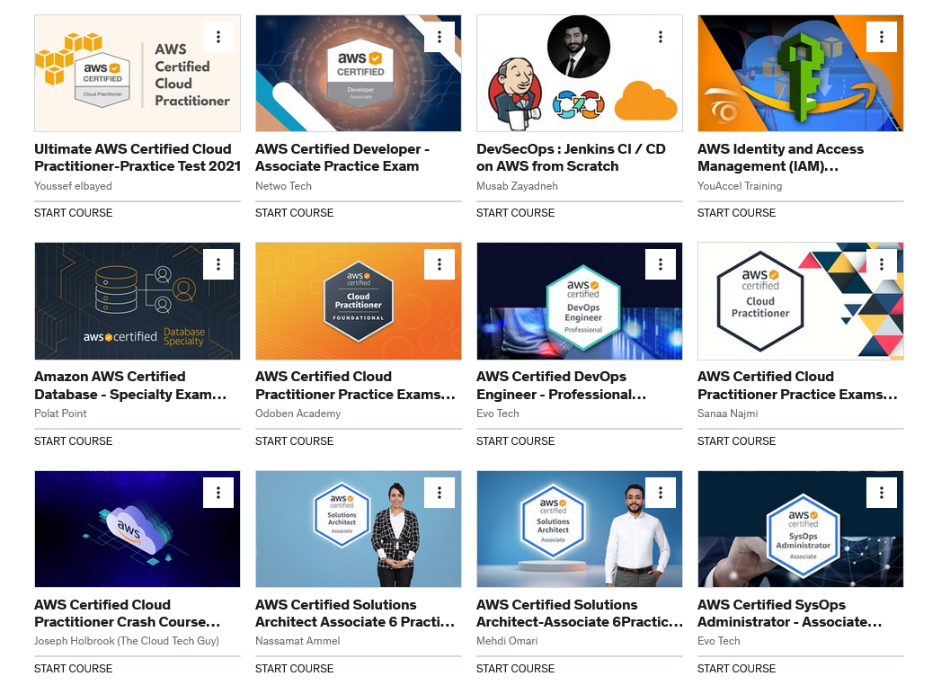Open three-dot menu on AWS Certified Developer course
Image resolution: width=950 pixels, height=694 pixels.
[439, 37]
